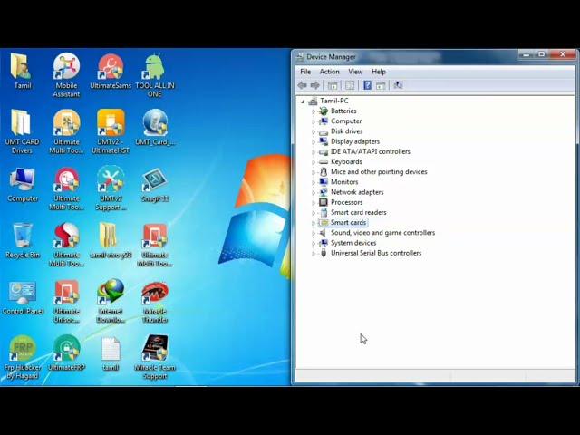Open the Recycle Bin
The width and height of the screenshot is (580, 435).
(x=22, y=241)
